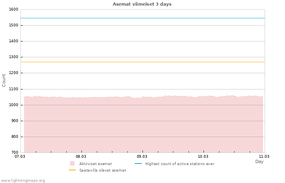Click the 07.03 date axis label

coord(20,157)
